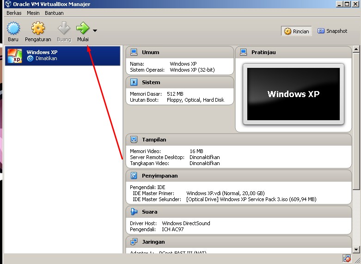Click '512 MB' memory value

(175, 94)
